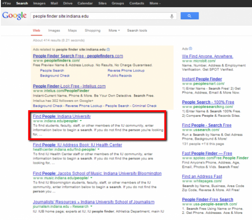The height and width of the screenshot is (220, 252).
Task: Open Groups in the top bar
Action: pos(118,3)
